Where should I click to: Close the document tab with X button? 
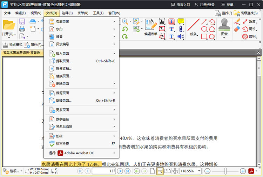coord(258,53)
